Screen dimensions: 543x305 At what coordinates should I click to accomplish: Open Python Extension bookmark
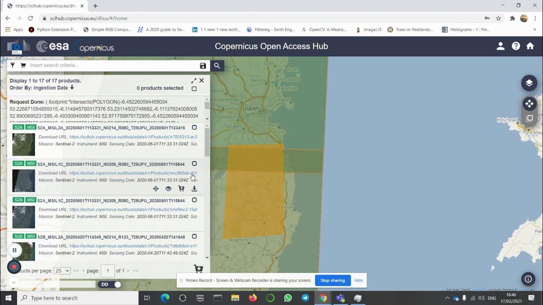(x=52, y=30)
